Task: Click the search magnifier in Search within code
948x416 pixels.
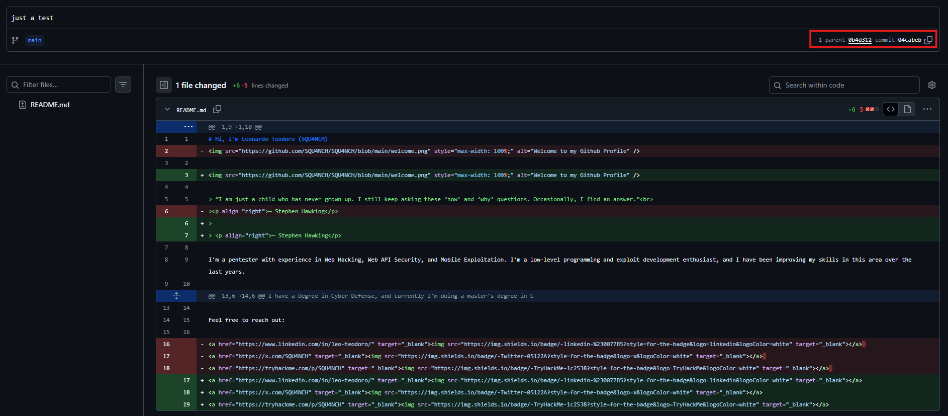Action: tap(778, 86)
